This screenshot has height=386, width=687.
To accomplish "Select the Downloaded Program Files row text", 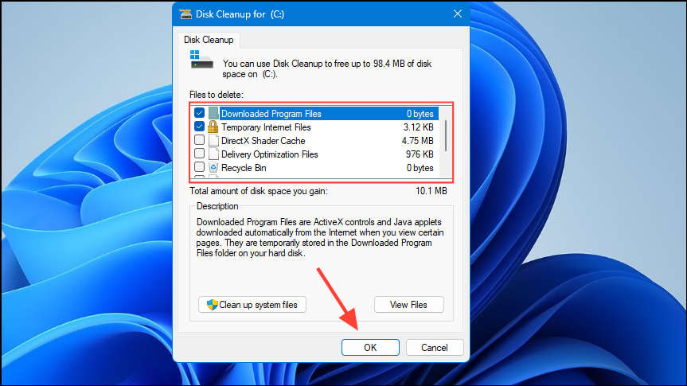I will tap(271, 114).
